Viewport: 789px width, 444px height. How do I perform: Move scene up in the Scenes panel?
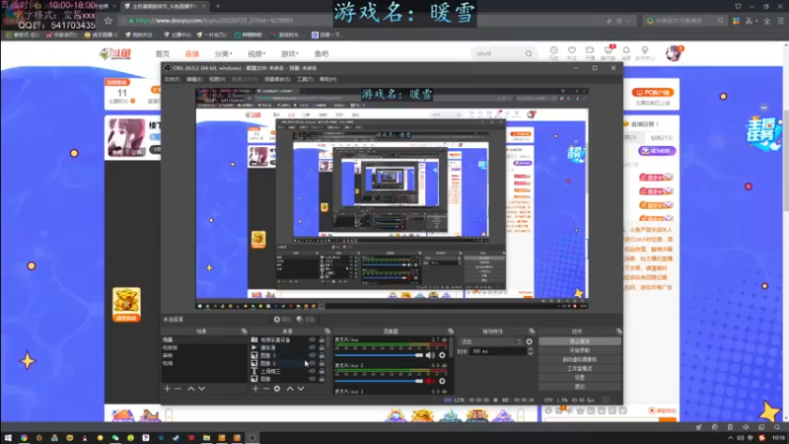[x=190, y=389]
